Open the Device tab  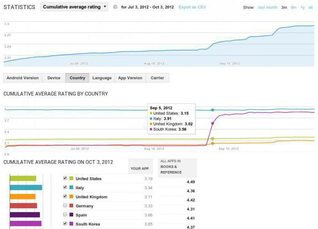click(x=54, y=78)
